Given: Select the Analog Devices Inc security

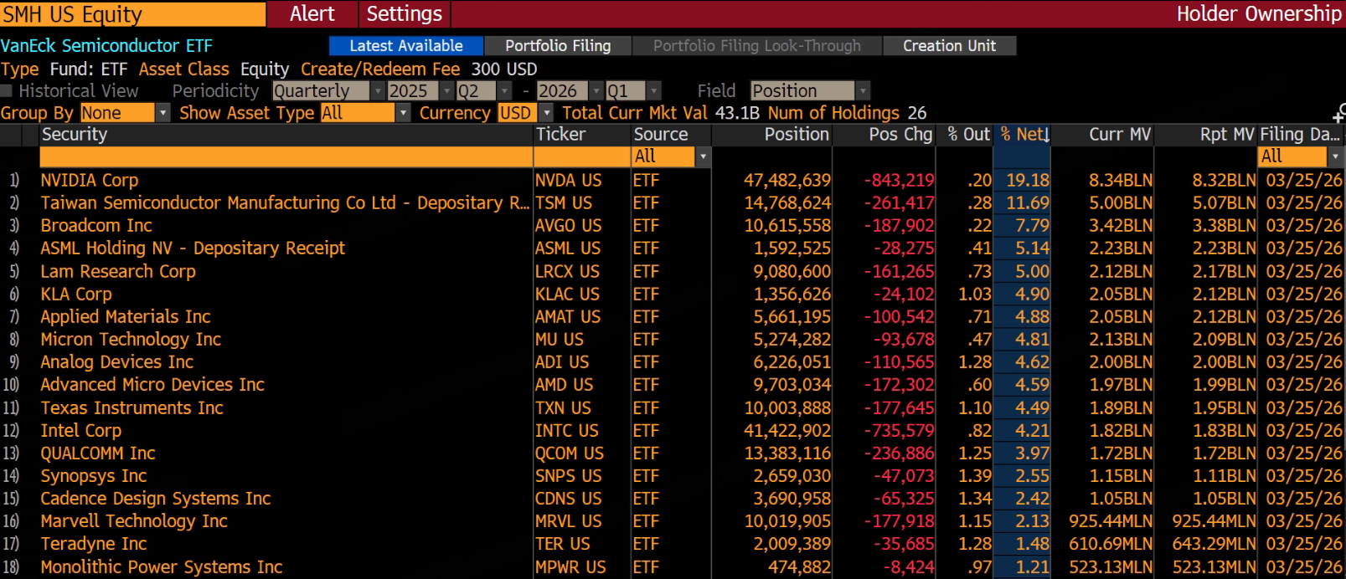Looking at the screenshot, I should (x=117, y=362).
